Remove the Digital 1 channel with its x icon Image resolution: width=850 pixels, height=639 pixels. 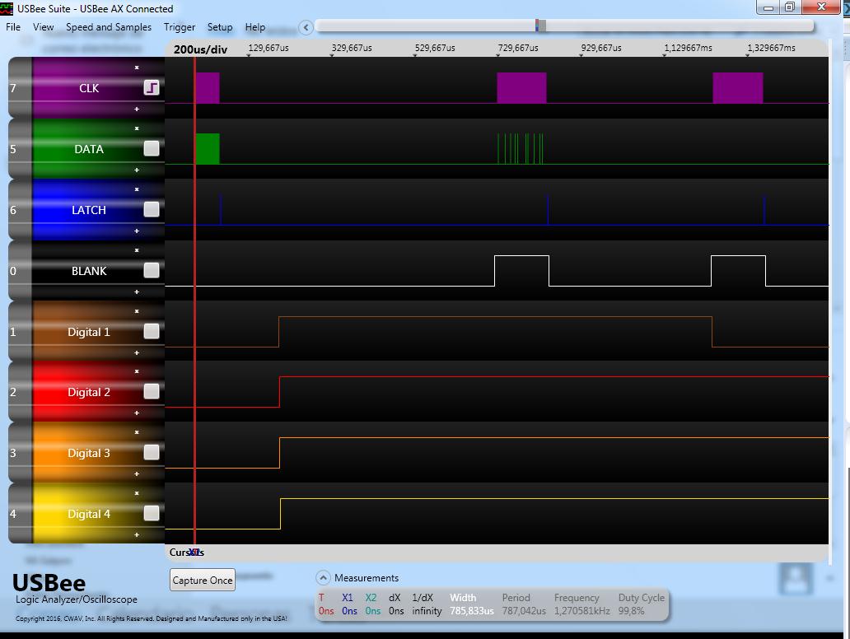[x=137, y=311]
